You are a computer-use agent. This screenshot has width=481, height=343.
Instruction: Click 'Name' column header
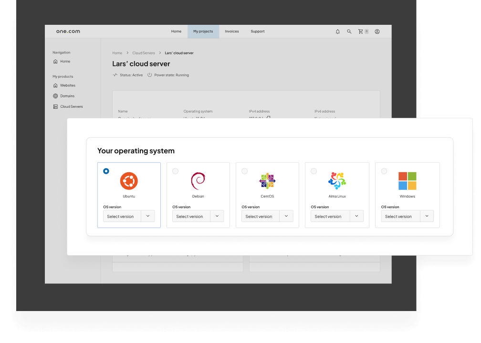(123, 111)
